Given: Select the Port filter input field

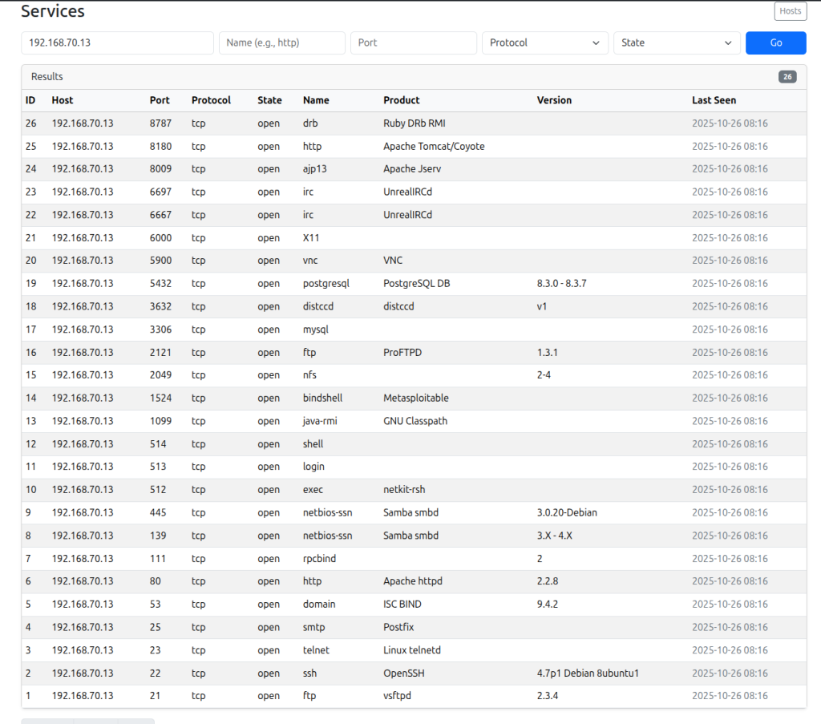Looking at the screenshot, I should tap(413, 42).
